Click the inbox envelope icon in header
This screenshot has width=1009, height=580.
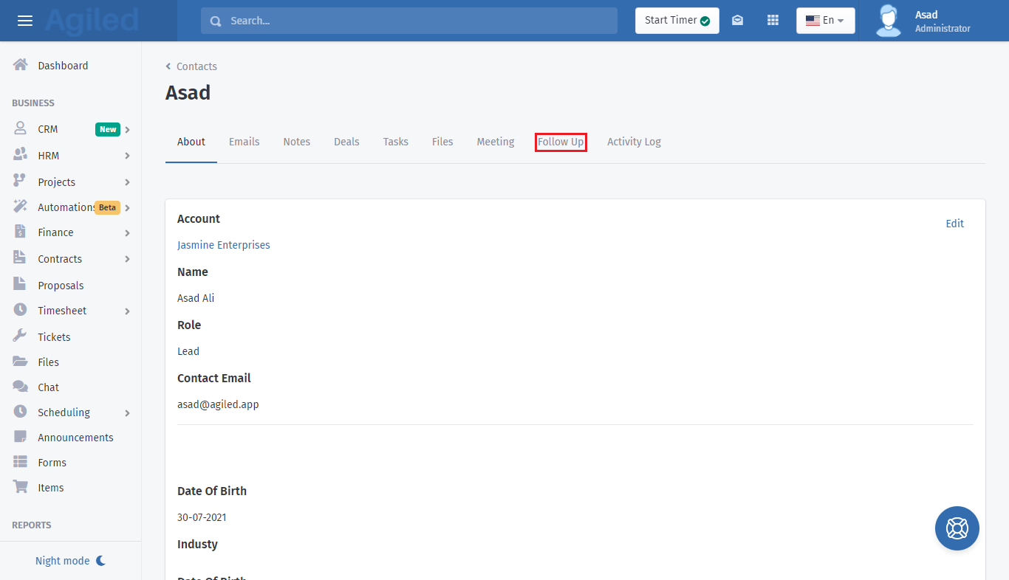(737, 21)
